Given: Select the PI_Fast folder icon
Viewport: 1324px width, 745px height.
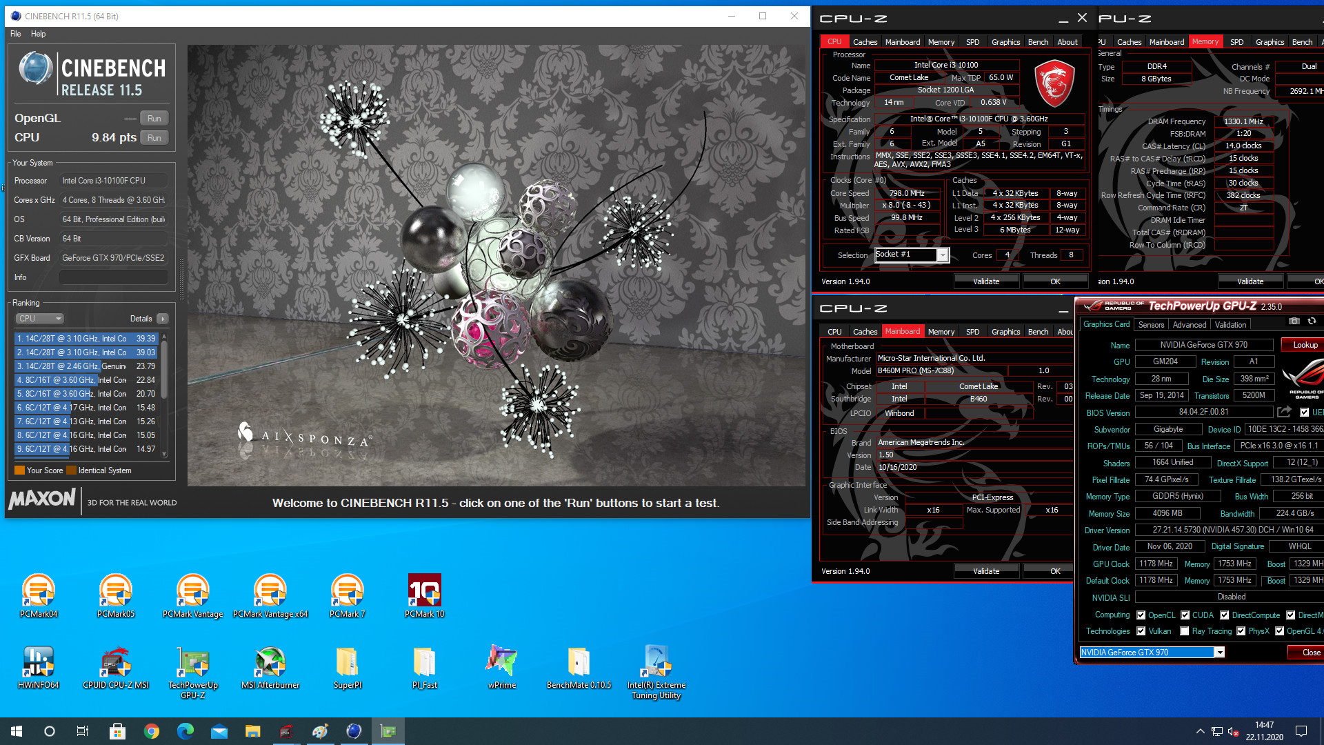Looking at the screenshot, I should (x=425, y=667).
